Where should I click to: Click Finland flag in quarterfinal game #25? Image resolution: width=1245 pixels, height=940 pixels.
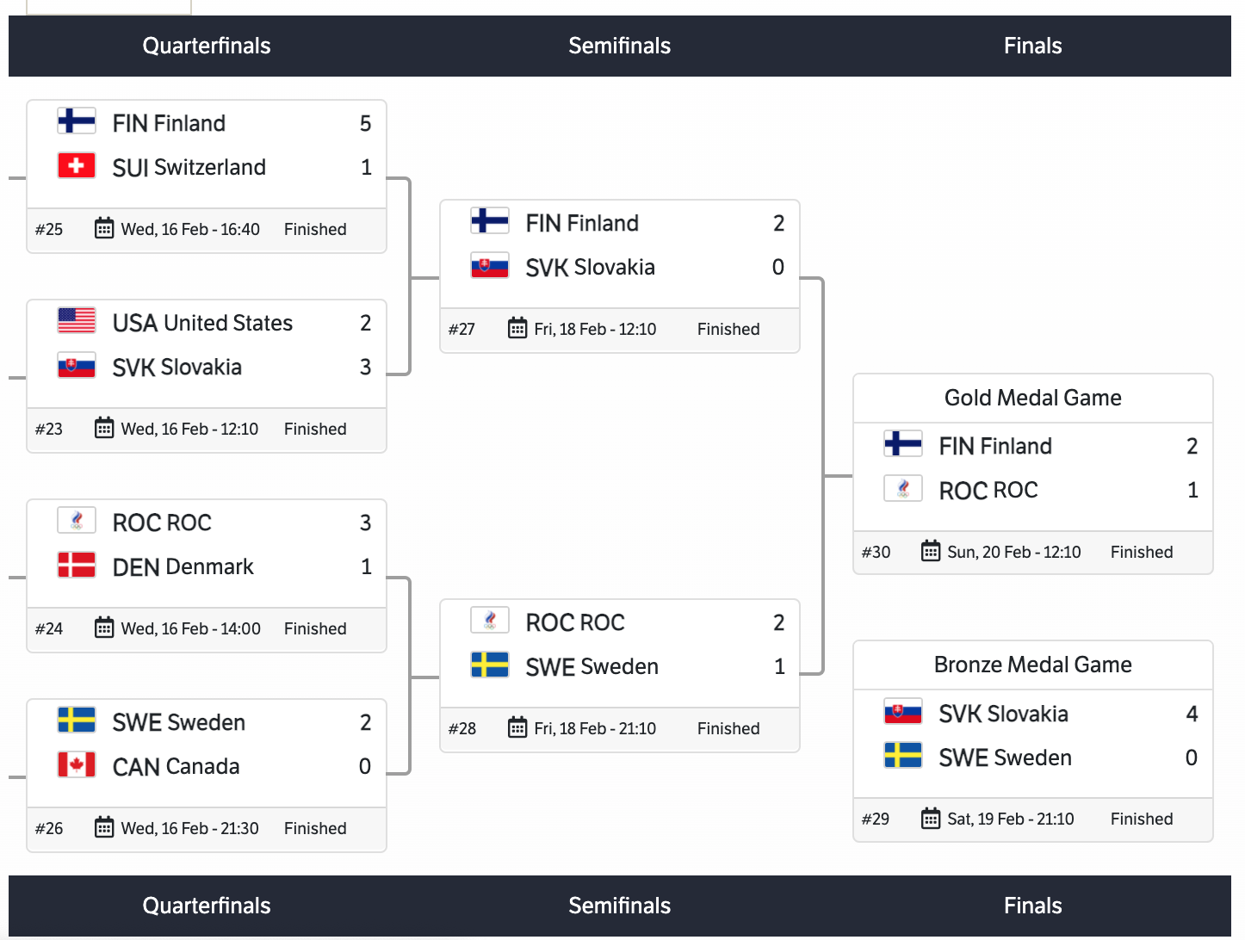click(x=77, y=121)
